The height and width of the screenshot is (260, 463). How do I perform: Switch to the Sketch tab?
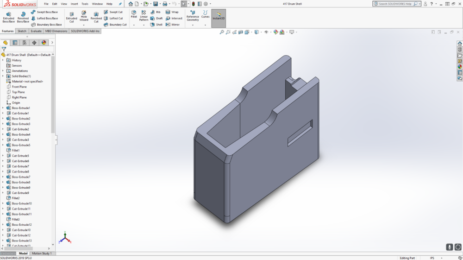tap(22, 31)
